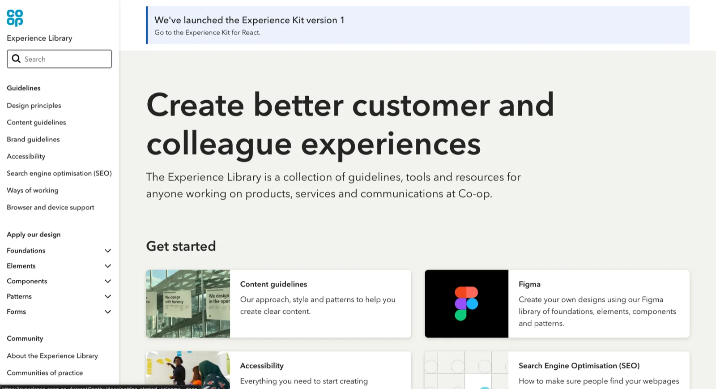Click the Create better customer main heading
The width and height of the screenshot is (716, 389).
point(350,124)
